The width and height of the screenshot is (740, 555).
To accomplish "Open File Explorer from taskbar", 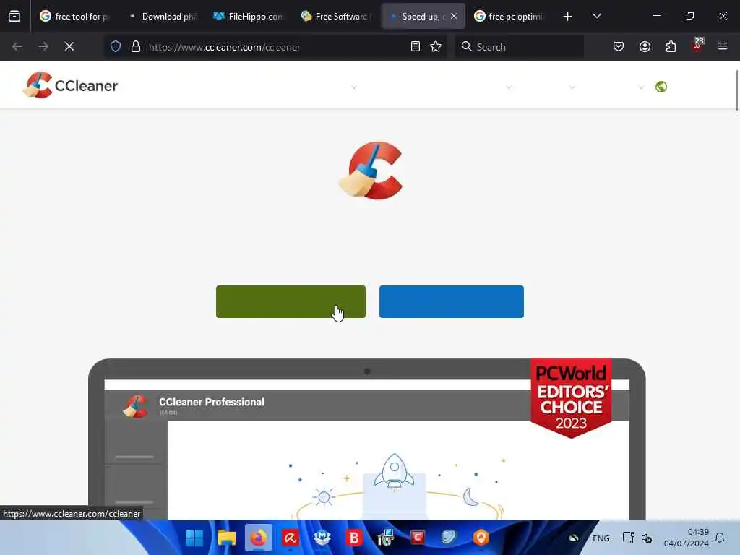I will [226, 538].
